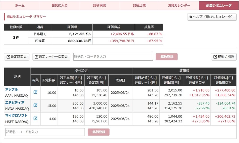The height and width of the screenshot is (143, 239).
Task: Open the マイクロソフト stock link
Action: click(x=16, y=116)
